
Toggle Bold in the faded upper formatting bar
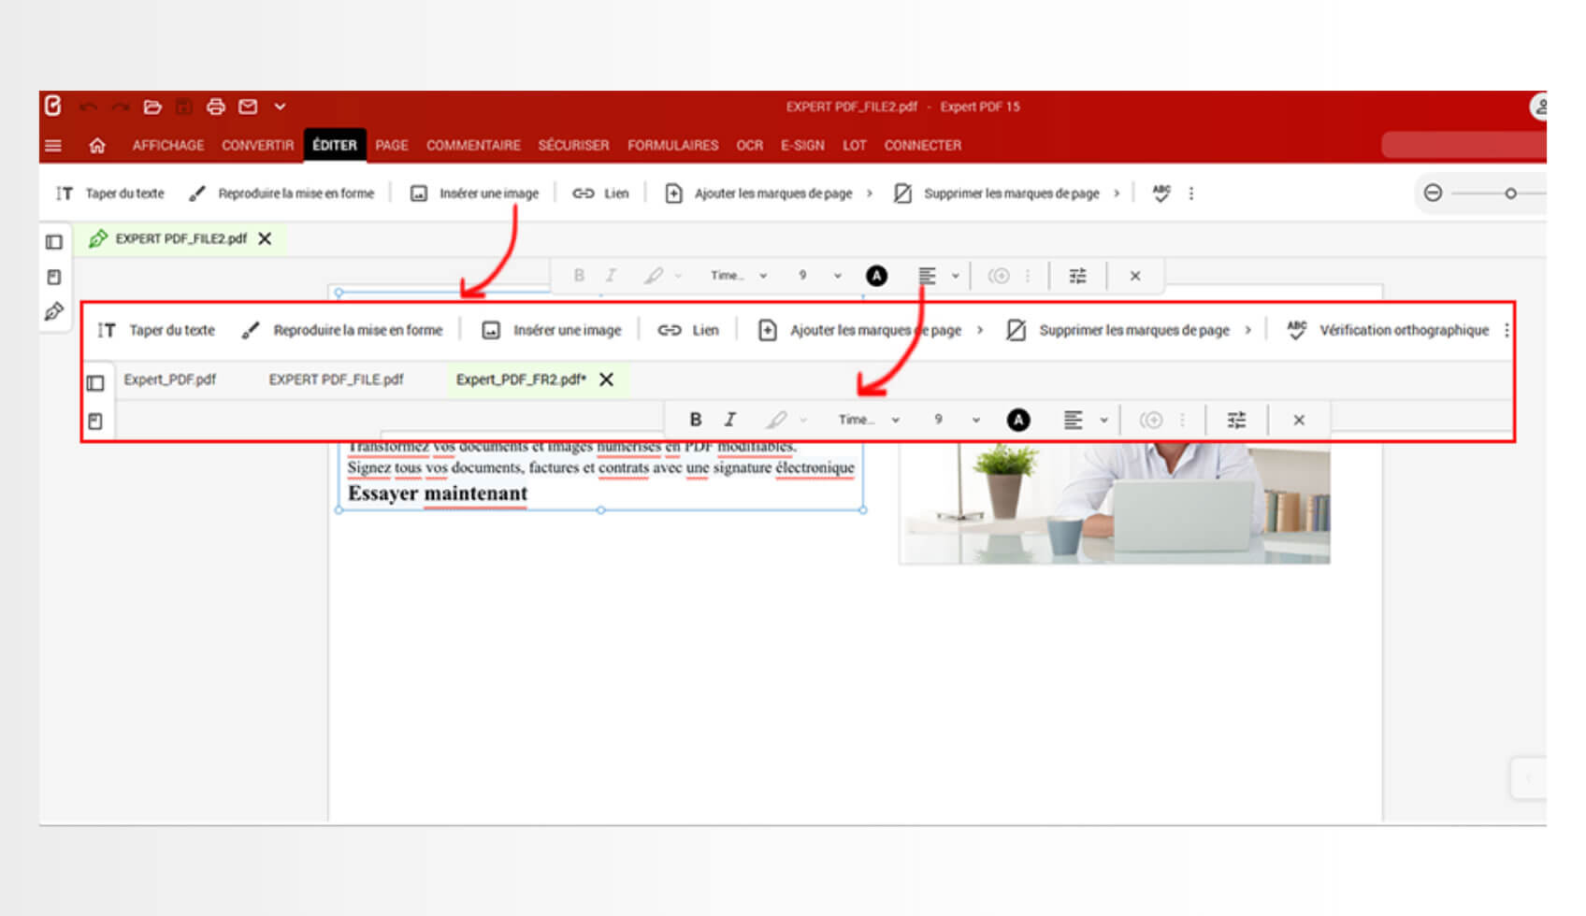579,276
